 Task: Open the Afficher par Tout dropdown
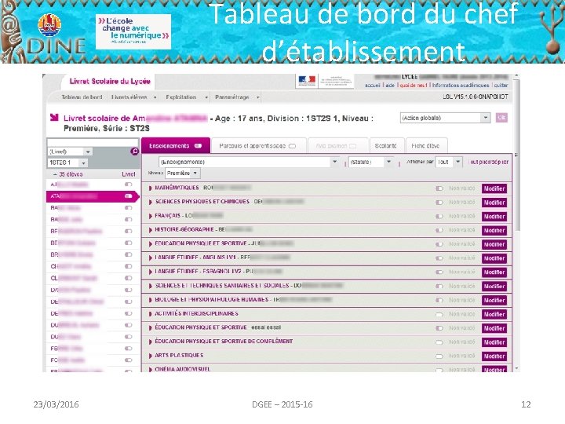click(449, 163)
